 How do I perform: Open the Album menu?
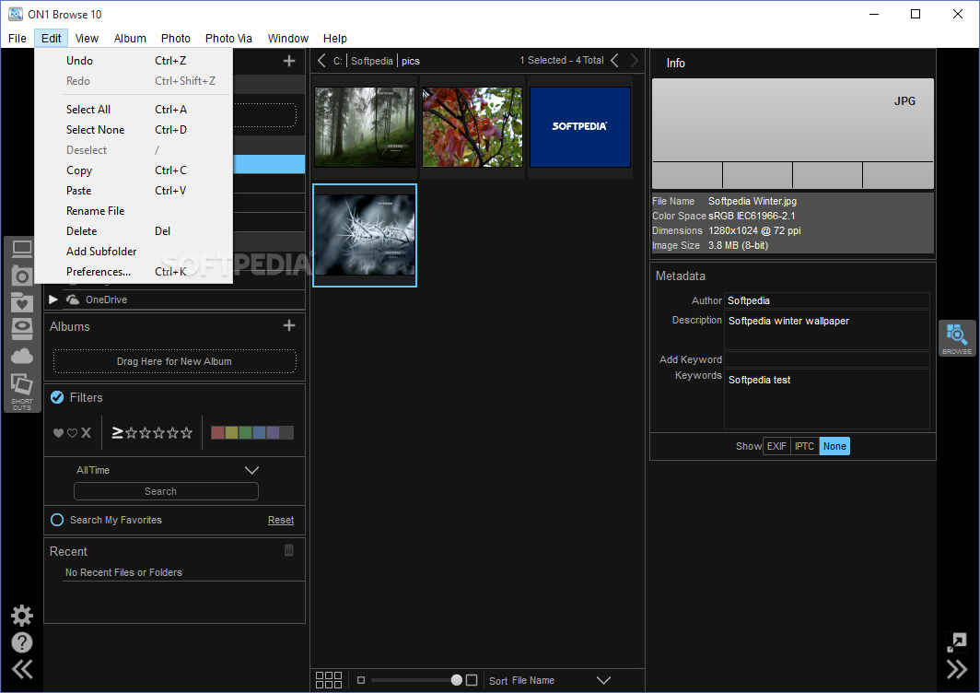tap(130, 38)
